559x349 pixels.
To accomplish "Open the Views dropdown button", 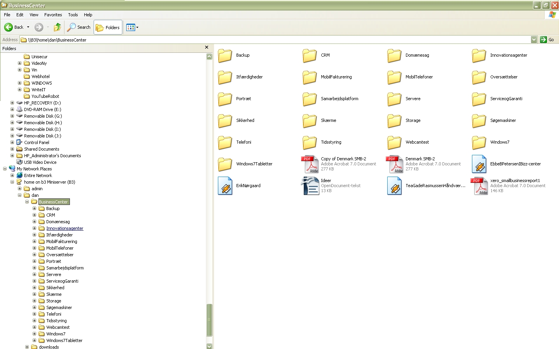I will pyautogui.click(x=132, y=27).
